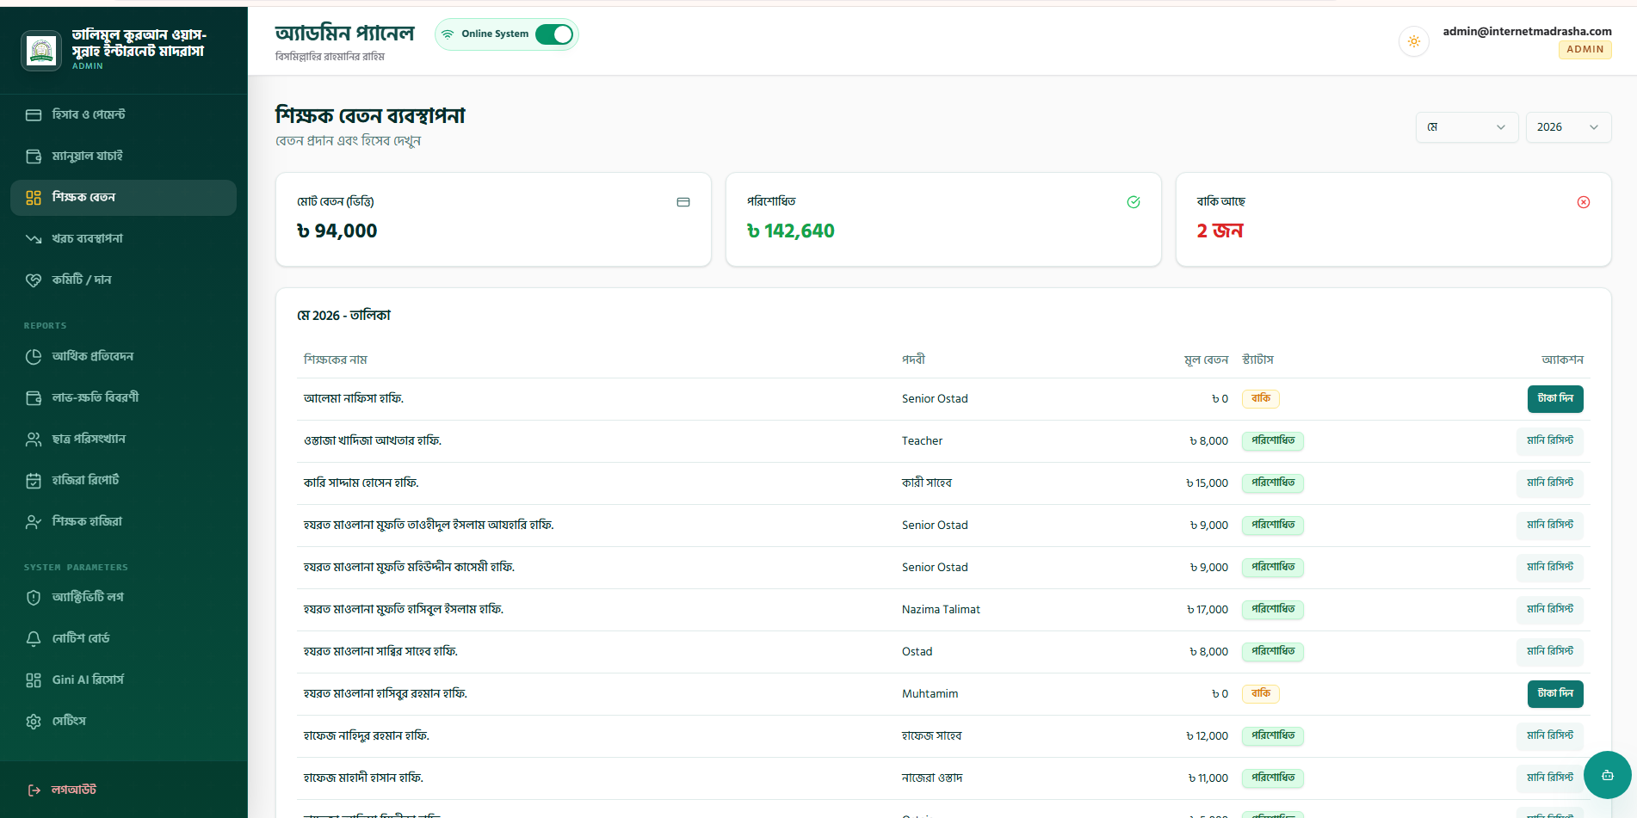Click the লগআউট exit icon
The height and width of the screenshot is (818, 1637).
click(x=34, y=790)
